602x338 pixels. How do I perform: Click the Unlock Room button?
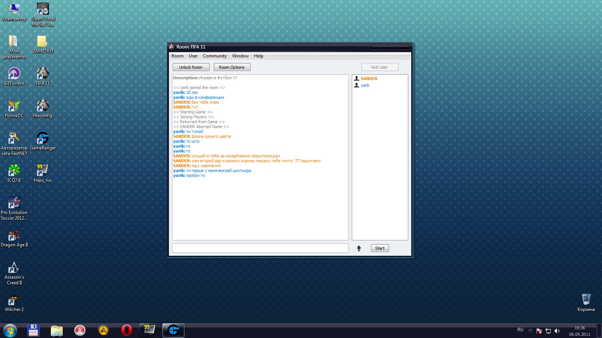coord(191,67)
